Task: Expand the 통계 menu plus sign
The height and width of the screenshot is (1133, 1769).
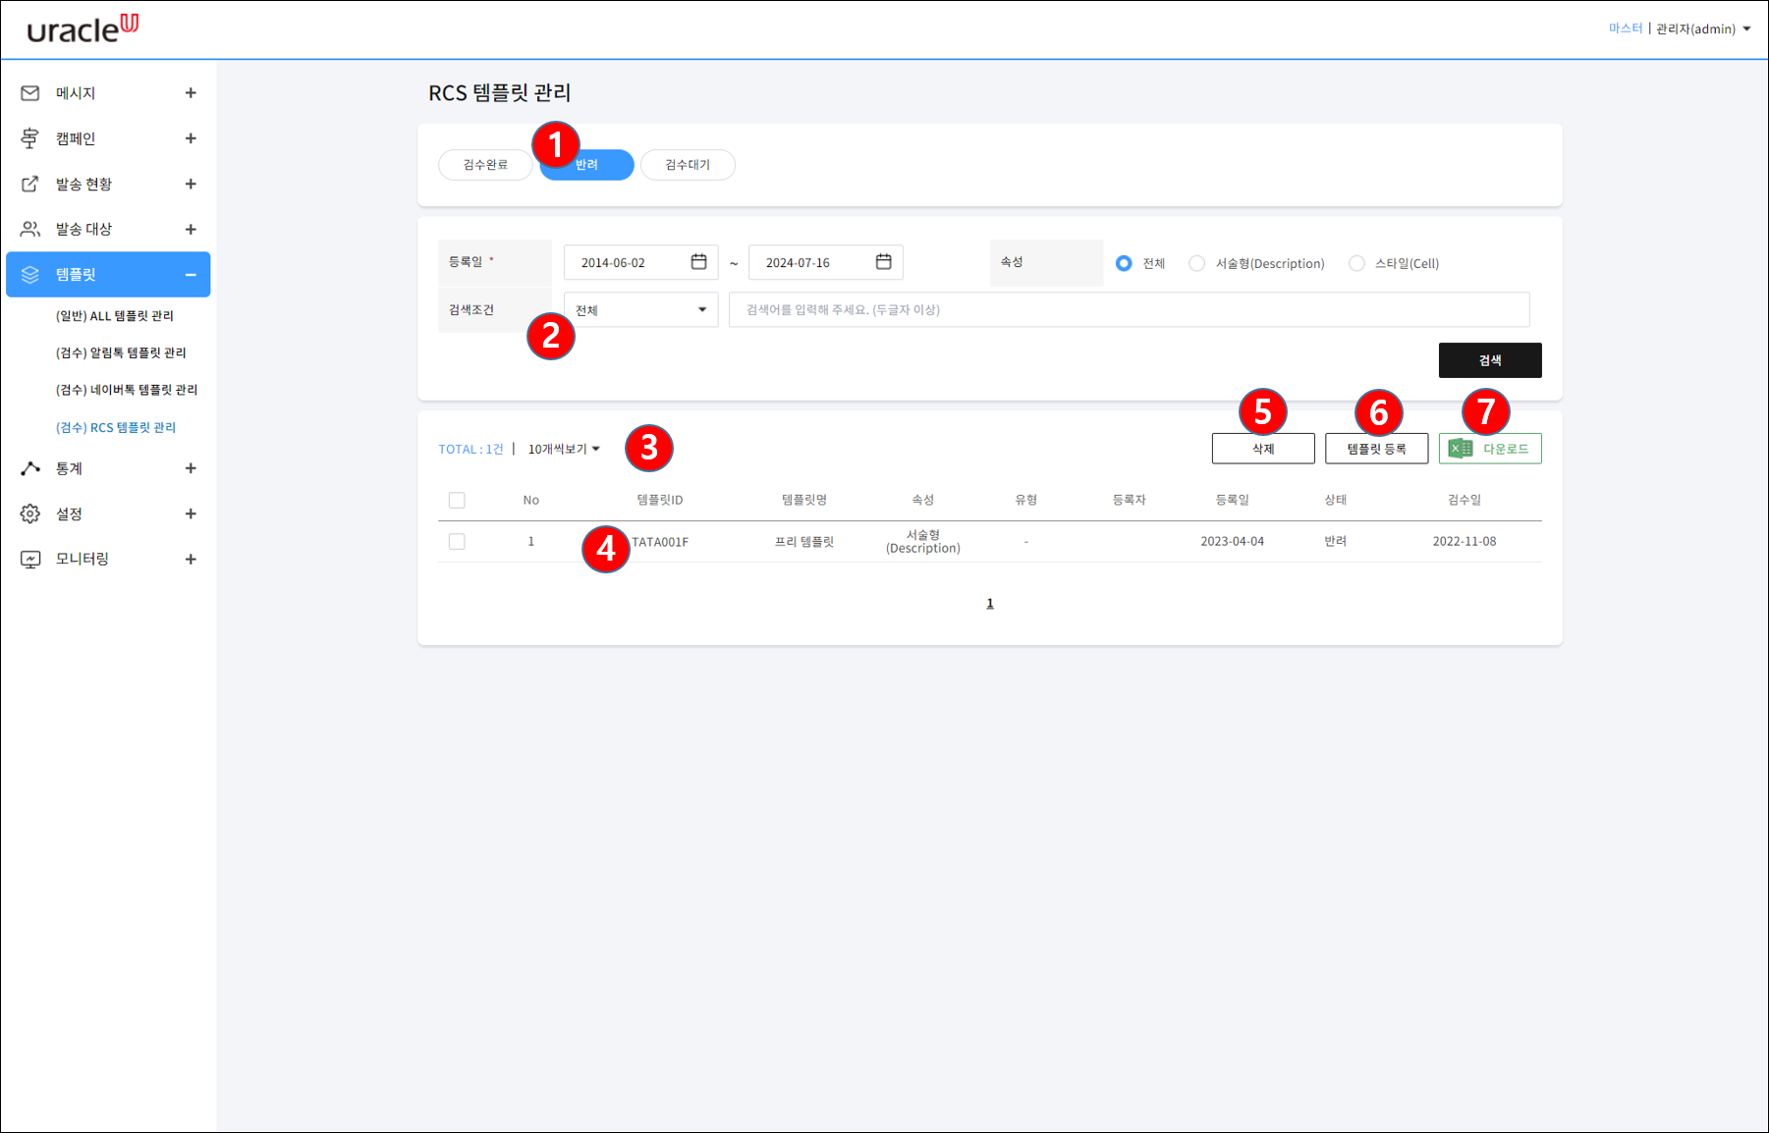Action: 191,468
